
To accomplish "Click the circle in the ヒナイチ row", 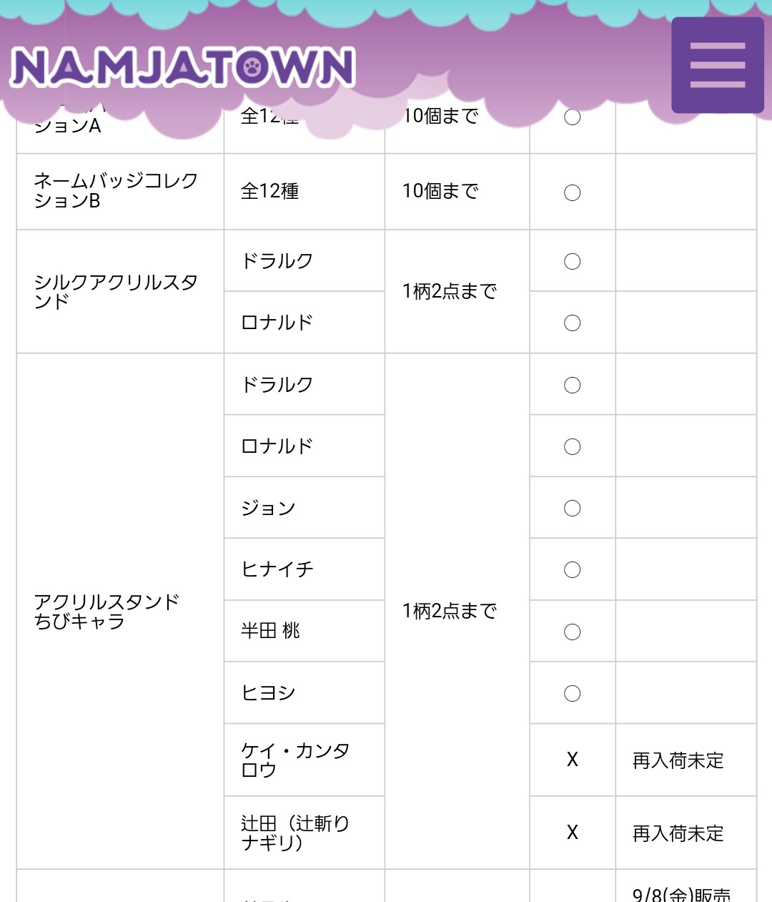I will 572,570.
